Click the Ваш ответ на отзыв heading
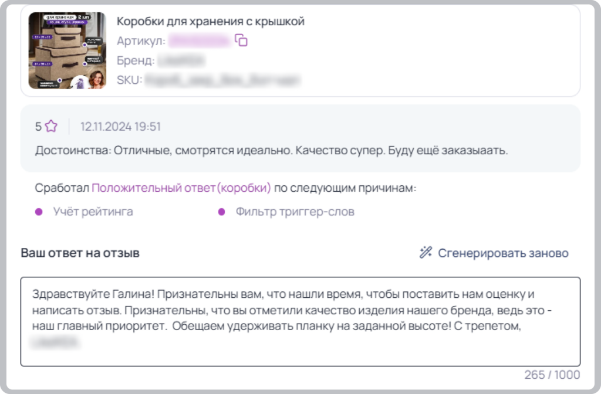 [80, 253]
